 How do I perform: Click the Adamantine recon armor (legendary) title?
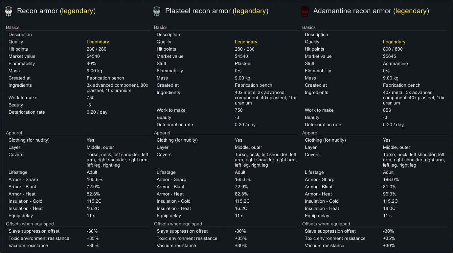pos(371,11)
